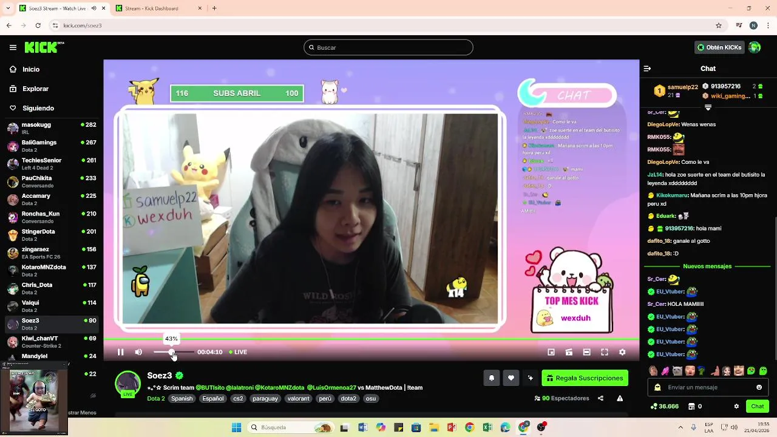Viewport: 777px width, 437px height.
Task: Jump to Nuevos mensajes in chat
Action: (x=707, y=266)
